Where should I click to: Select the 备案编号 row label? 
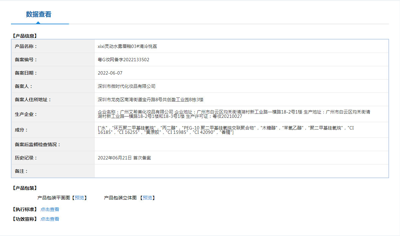[26, 60]
